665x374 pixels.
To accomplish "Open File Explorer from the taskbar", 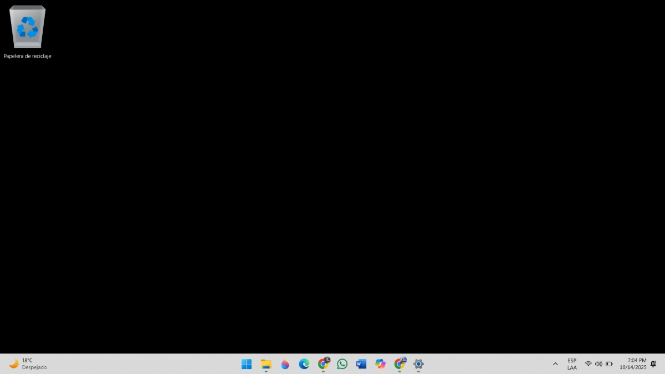I will point(266,364).
